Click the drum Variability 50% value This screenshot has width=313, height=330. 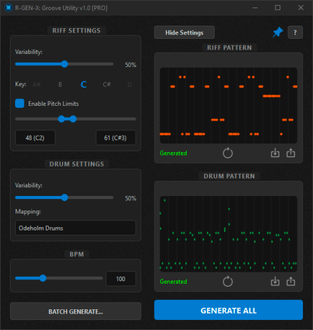point(131,199)
